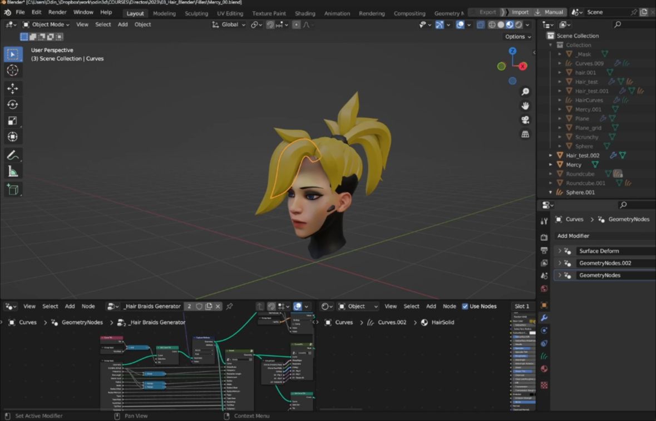This screenshot has width=656, height=421.
Task: Toggle X-ray display in viewport header
Action: (x=481, y=24)
